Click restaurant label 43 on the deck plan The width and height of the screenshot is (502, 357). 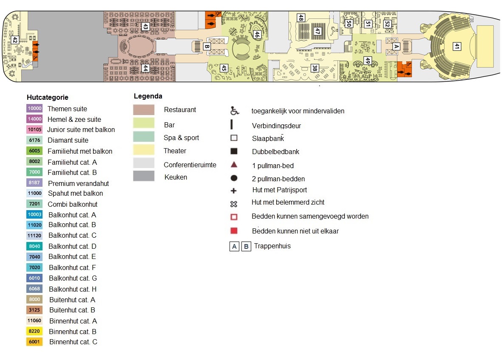click(x=145, y=26)
